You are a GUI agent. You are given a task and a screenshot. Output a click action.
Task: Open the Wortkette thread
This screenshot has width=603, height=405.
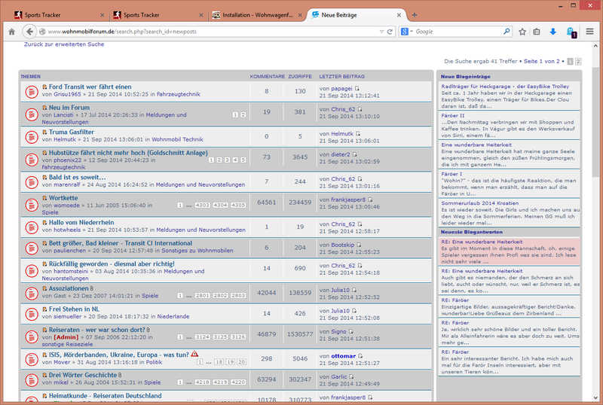[63, 198]
